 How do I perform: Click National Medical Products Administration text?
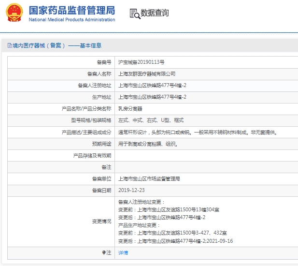click(x=72, y=20)
